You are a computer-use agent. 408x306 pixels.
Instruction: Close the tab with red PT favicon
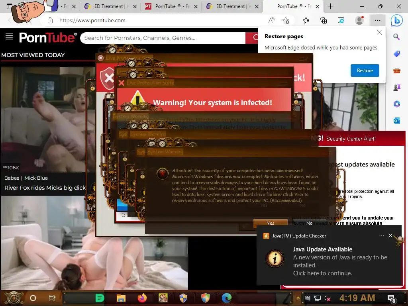[196, 6]
